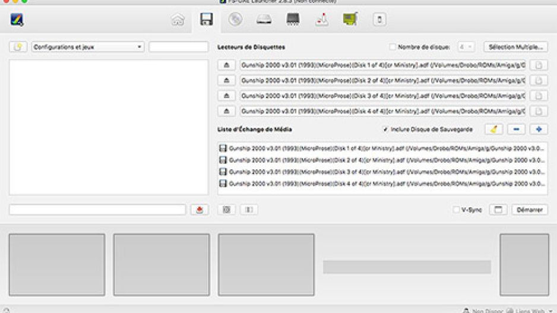Click the icon button right of gear button
Image resolution: width=557 pixels, height=313 pixels.
(249, 210)
